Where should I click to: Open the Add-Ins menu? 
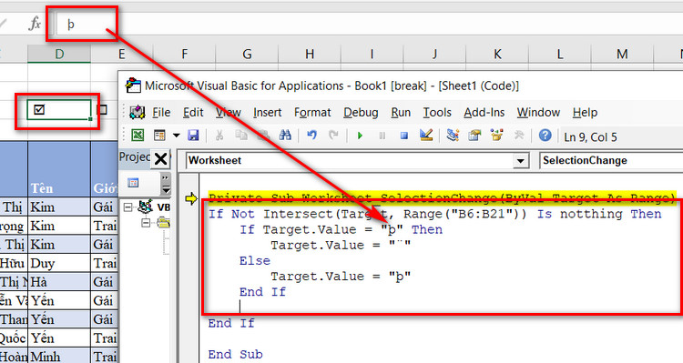[484, 113]
